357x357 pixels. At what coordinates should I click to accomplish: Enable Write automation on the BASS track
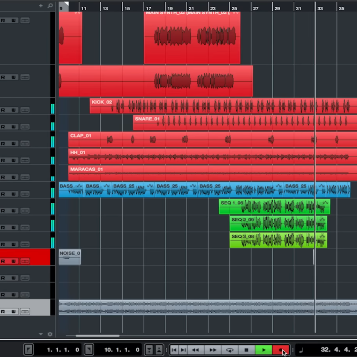[x=14, y=193]
